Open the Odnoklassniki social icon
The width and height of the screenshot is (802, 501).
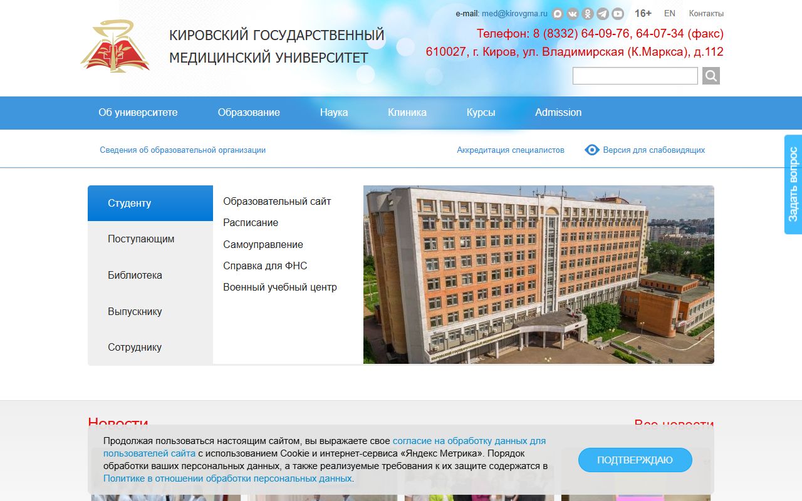point(588,14)
